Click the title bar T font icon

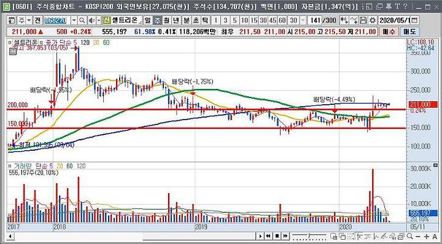(397, 7)
